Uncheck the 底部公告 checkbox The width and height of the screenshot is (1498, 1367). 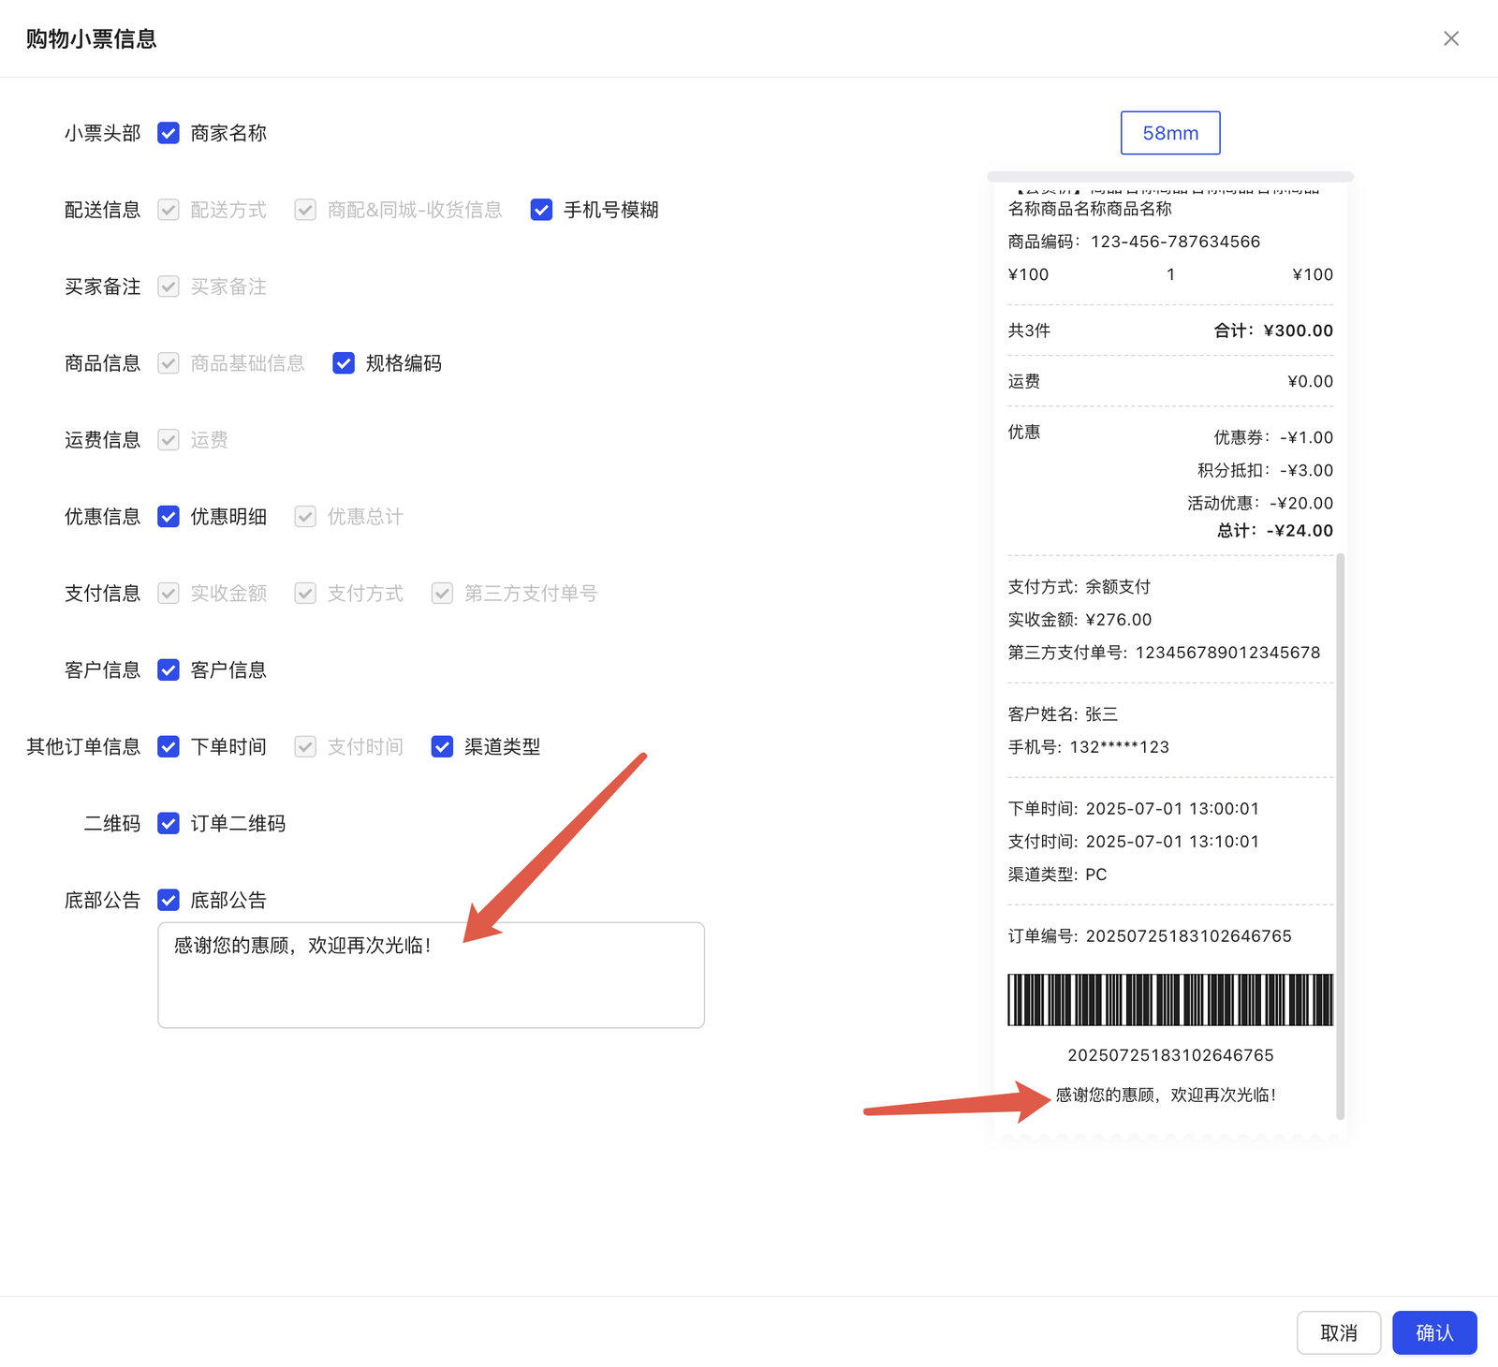pos(169,901)
